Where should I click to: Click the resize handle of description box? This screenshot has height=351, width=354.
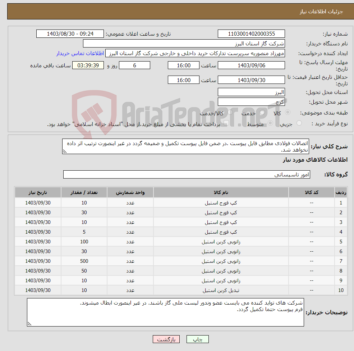65,152
